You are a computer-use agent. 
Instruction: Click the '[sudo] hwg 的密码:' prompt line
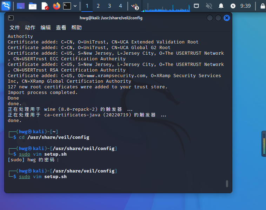(x=33, y=160)
